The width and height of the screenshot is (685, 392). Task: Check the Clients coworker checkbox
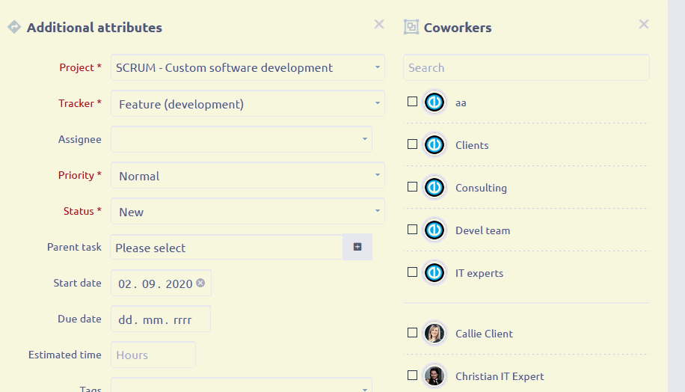[412, 144]
